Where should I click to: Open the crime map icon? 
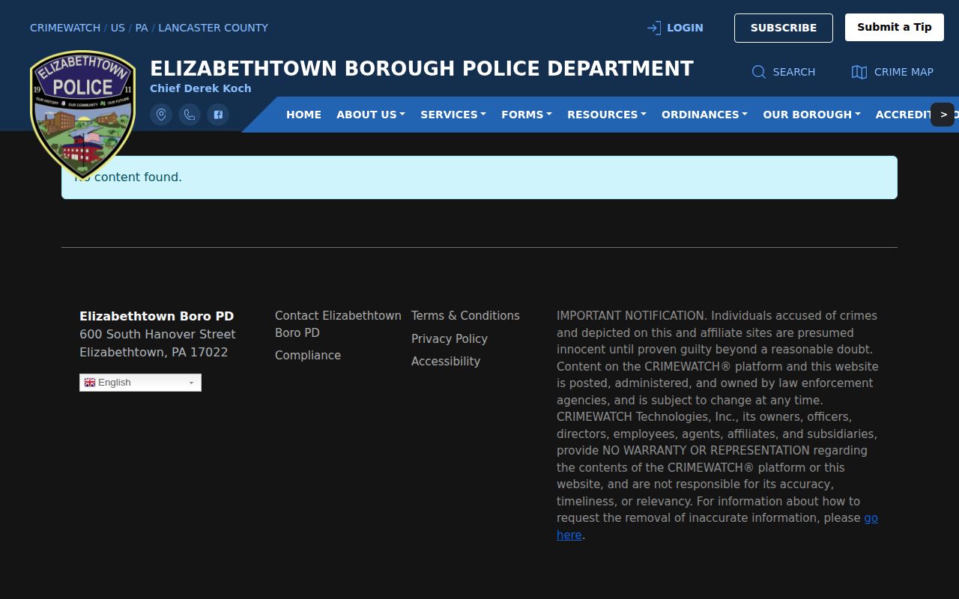click(x=859, y=72)
